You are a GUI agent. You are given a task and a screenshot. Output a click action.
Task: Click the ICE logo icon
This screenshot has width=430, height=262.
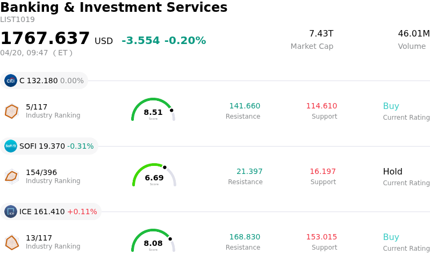[11, 212]
